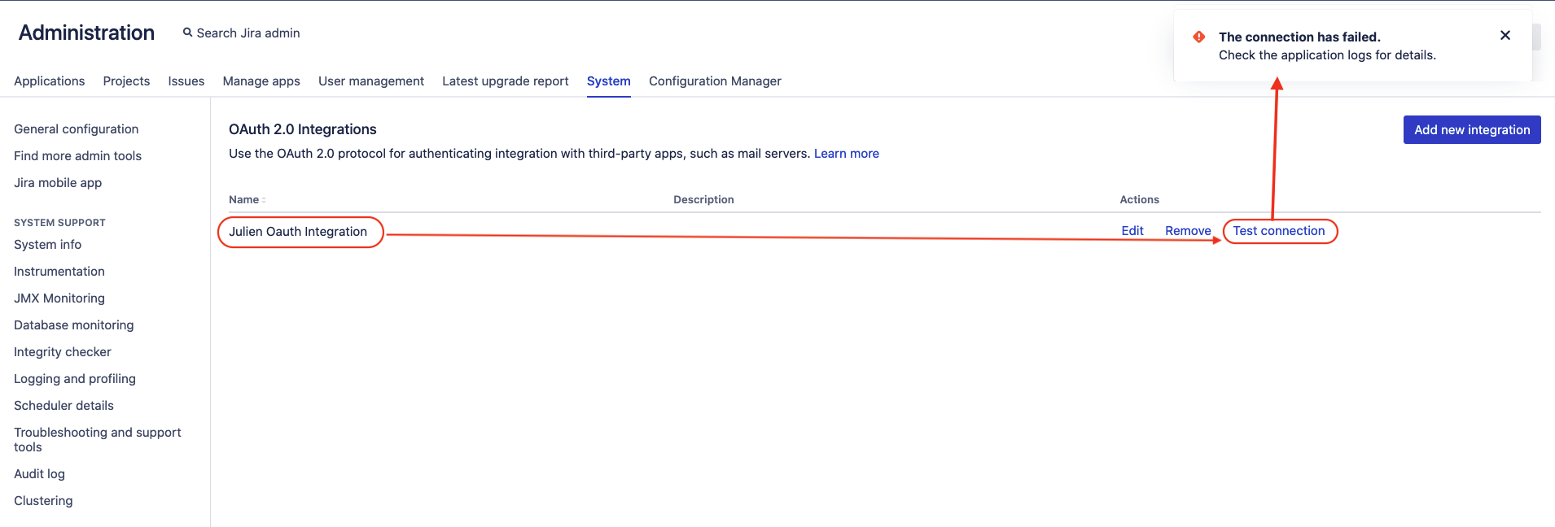This screenshot has height=527, width=1555.
Task: Edit the Julien Oauth Integration
Action: pos(1132,231)
